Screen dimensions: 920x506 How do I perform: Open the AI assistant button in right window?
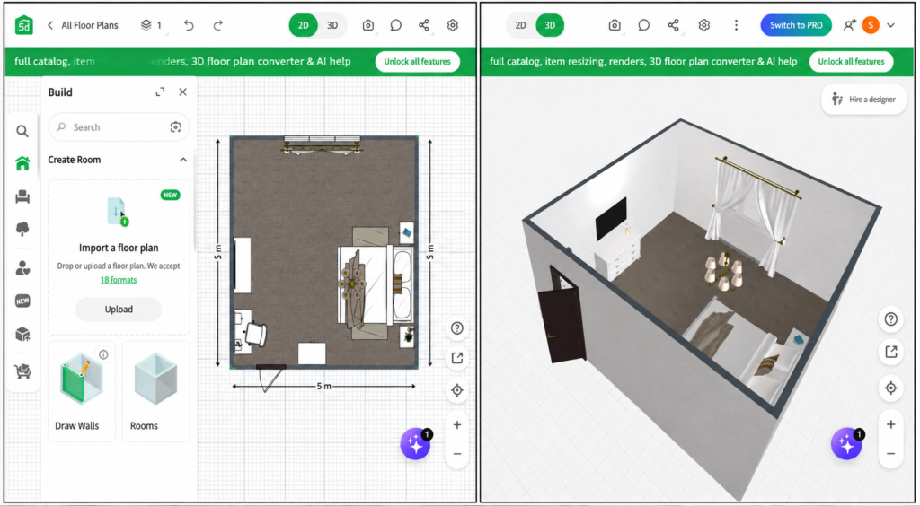pyautogui.click(x=846, y=444)
